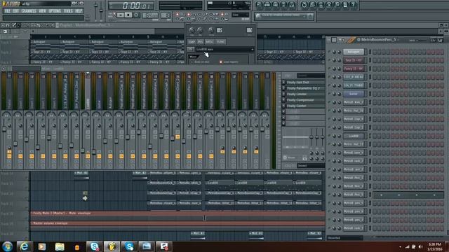Screen dimensions: 449x252
Task: Select the Autogun channel button
Action: (x=354, y=52)
